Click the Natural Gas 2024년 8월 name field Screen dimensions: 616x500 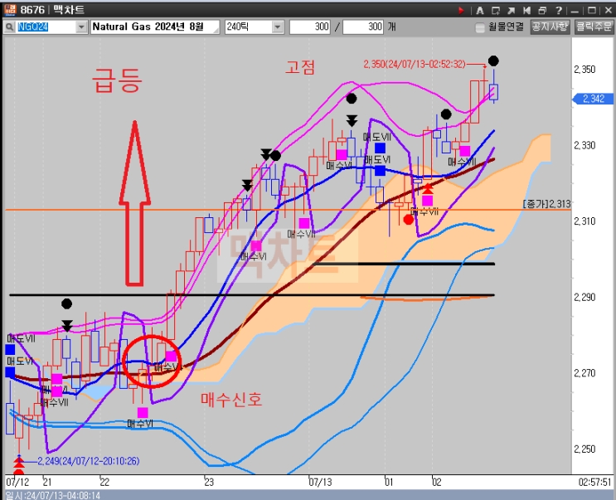pyautogui.click(x=155, y=27)
